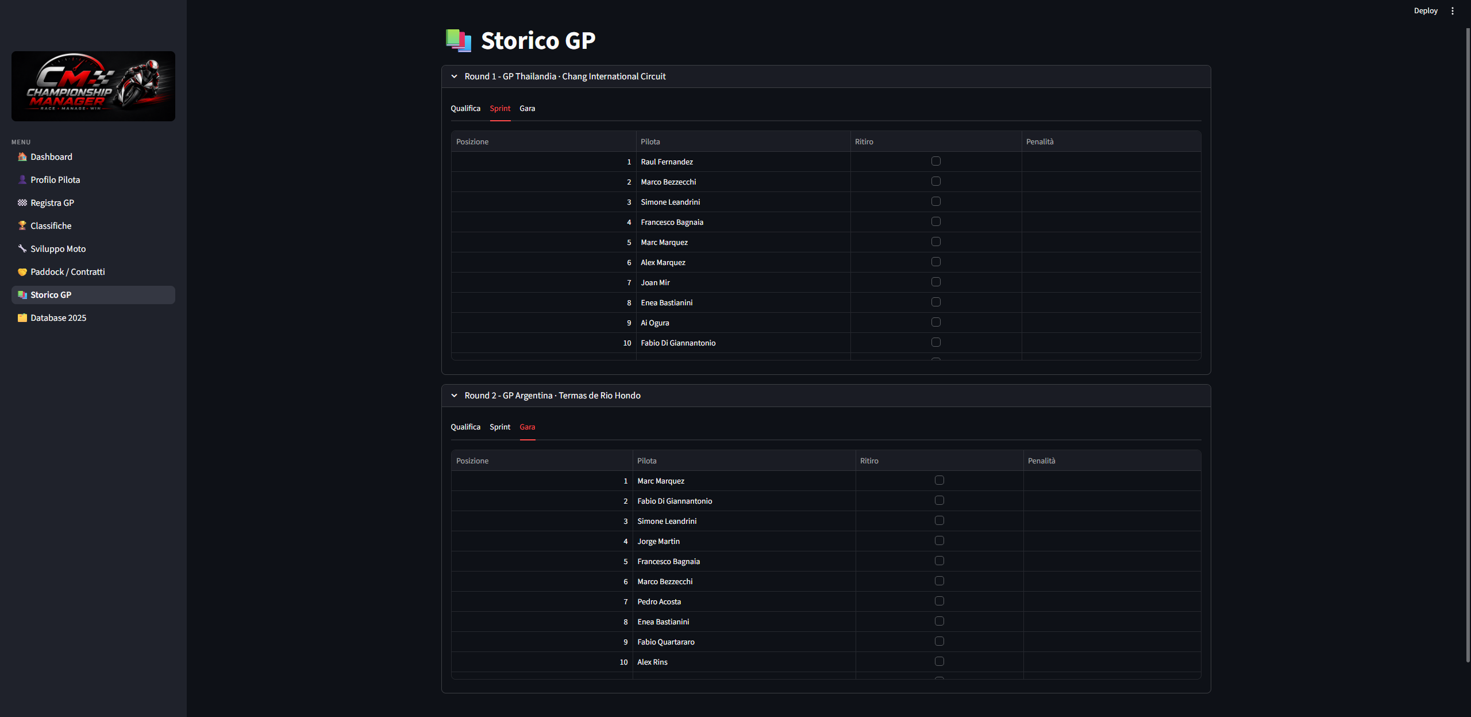Click the Classifiche trophy icon
The width and height of the screenshot is (1471, 717).
click(22, 226)
